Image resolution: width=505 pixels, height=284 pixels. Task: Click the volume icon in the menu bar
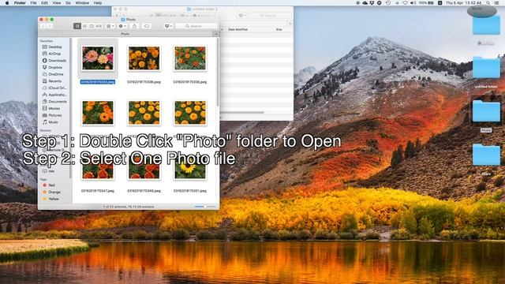[413, 3]
